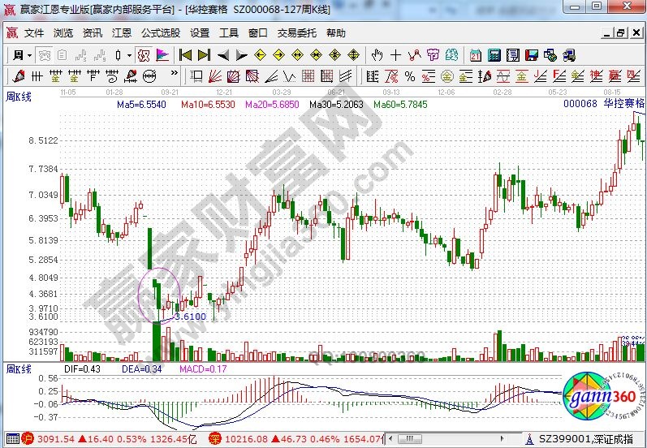The height and width of the screenshot is (448, 647).
Task: Toggle the crosshair cursor tool
Action: tap(395, 55)
